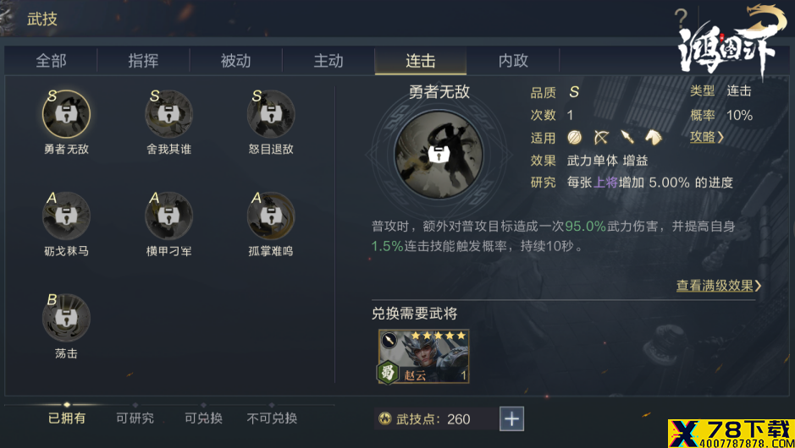Viewport: 795px width, 448px height.
Task: Switch to the 指挥 tab
Action: (143, 61)
